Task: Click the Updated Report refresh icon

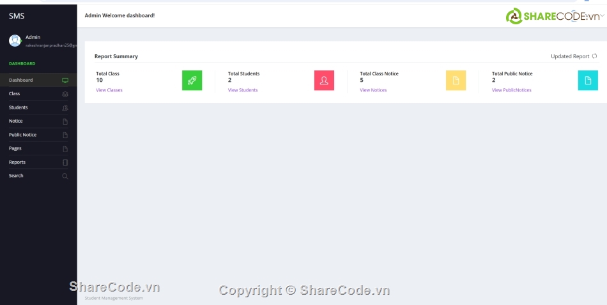Action: pos(594,56)
